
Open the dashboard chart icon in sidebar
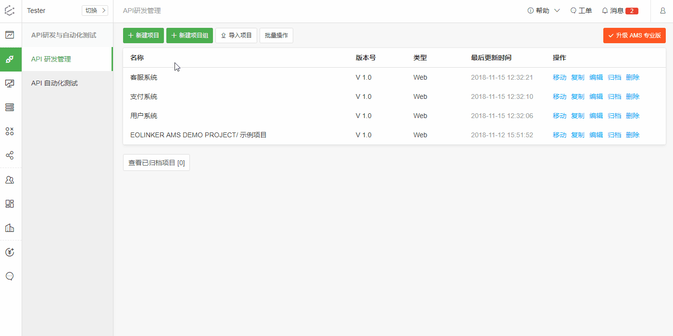tap(10, 35)
